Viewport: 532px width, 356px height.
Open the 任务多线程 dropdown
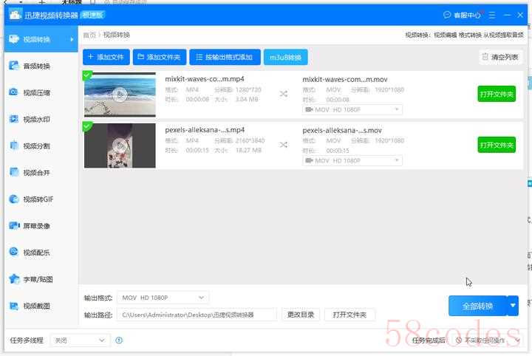[x=80, y=340]
